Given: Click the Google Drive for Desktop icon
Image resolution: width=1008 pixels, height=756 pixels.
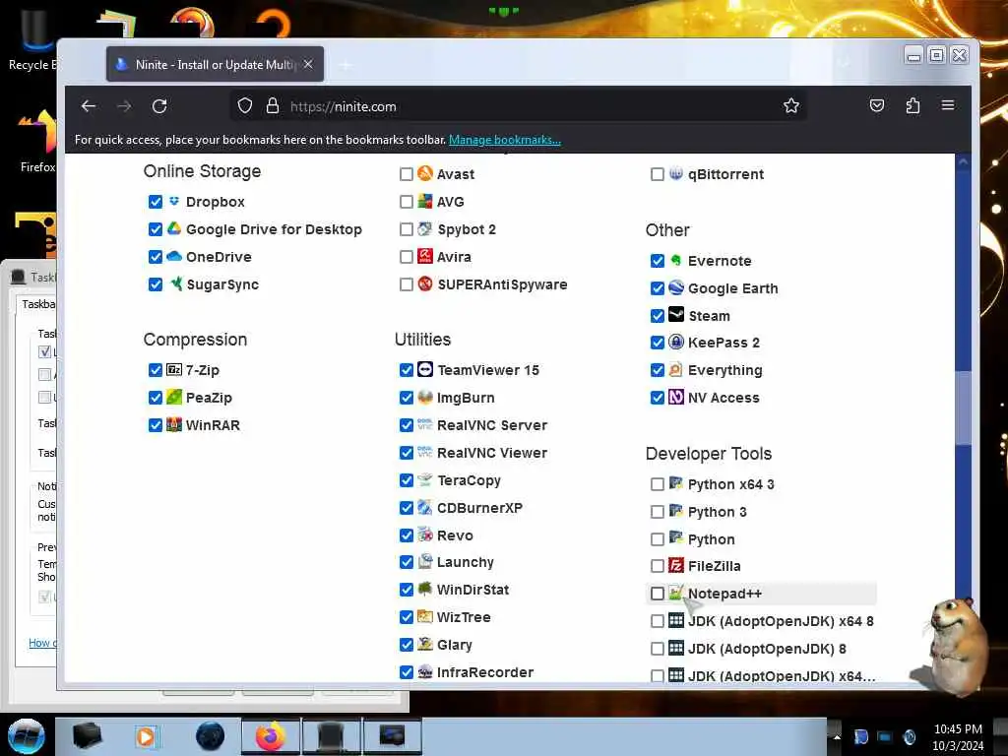Looking at the screenshot, I should point(174,228).
